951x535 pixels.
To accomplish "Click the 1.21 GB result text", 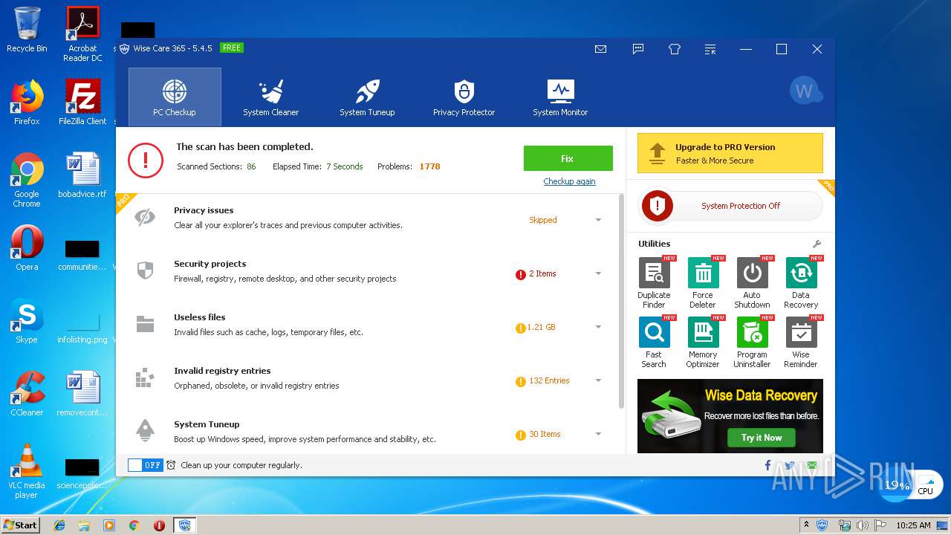I will pos(542,327).
